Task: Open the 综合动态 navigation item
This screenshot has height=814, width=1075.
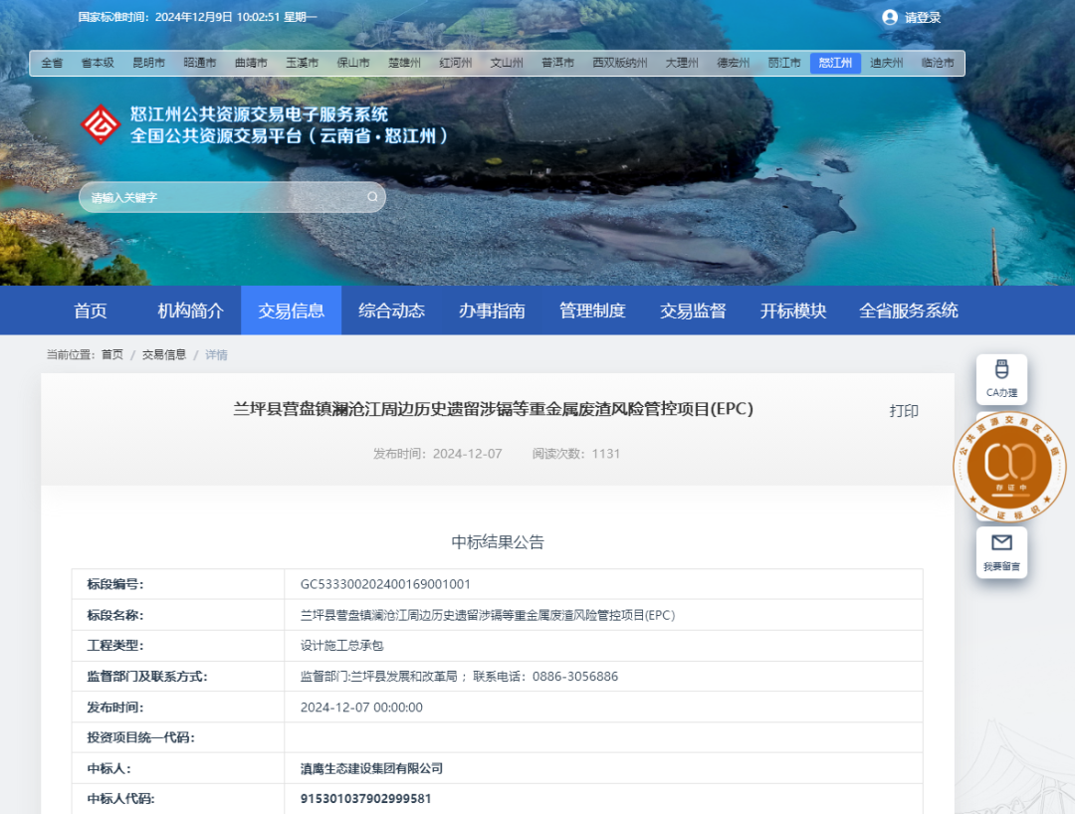Action: point(391,309)
